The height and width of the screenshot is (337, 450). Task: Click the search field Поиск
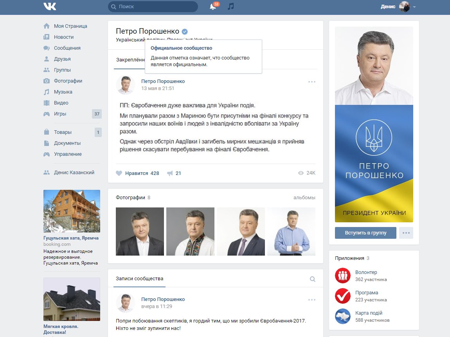153,7
